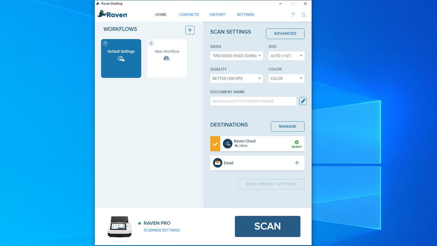Add a new workflow with the plus icon

click(x=190, y=30)
